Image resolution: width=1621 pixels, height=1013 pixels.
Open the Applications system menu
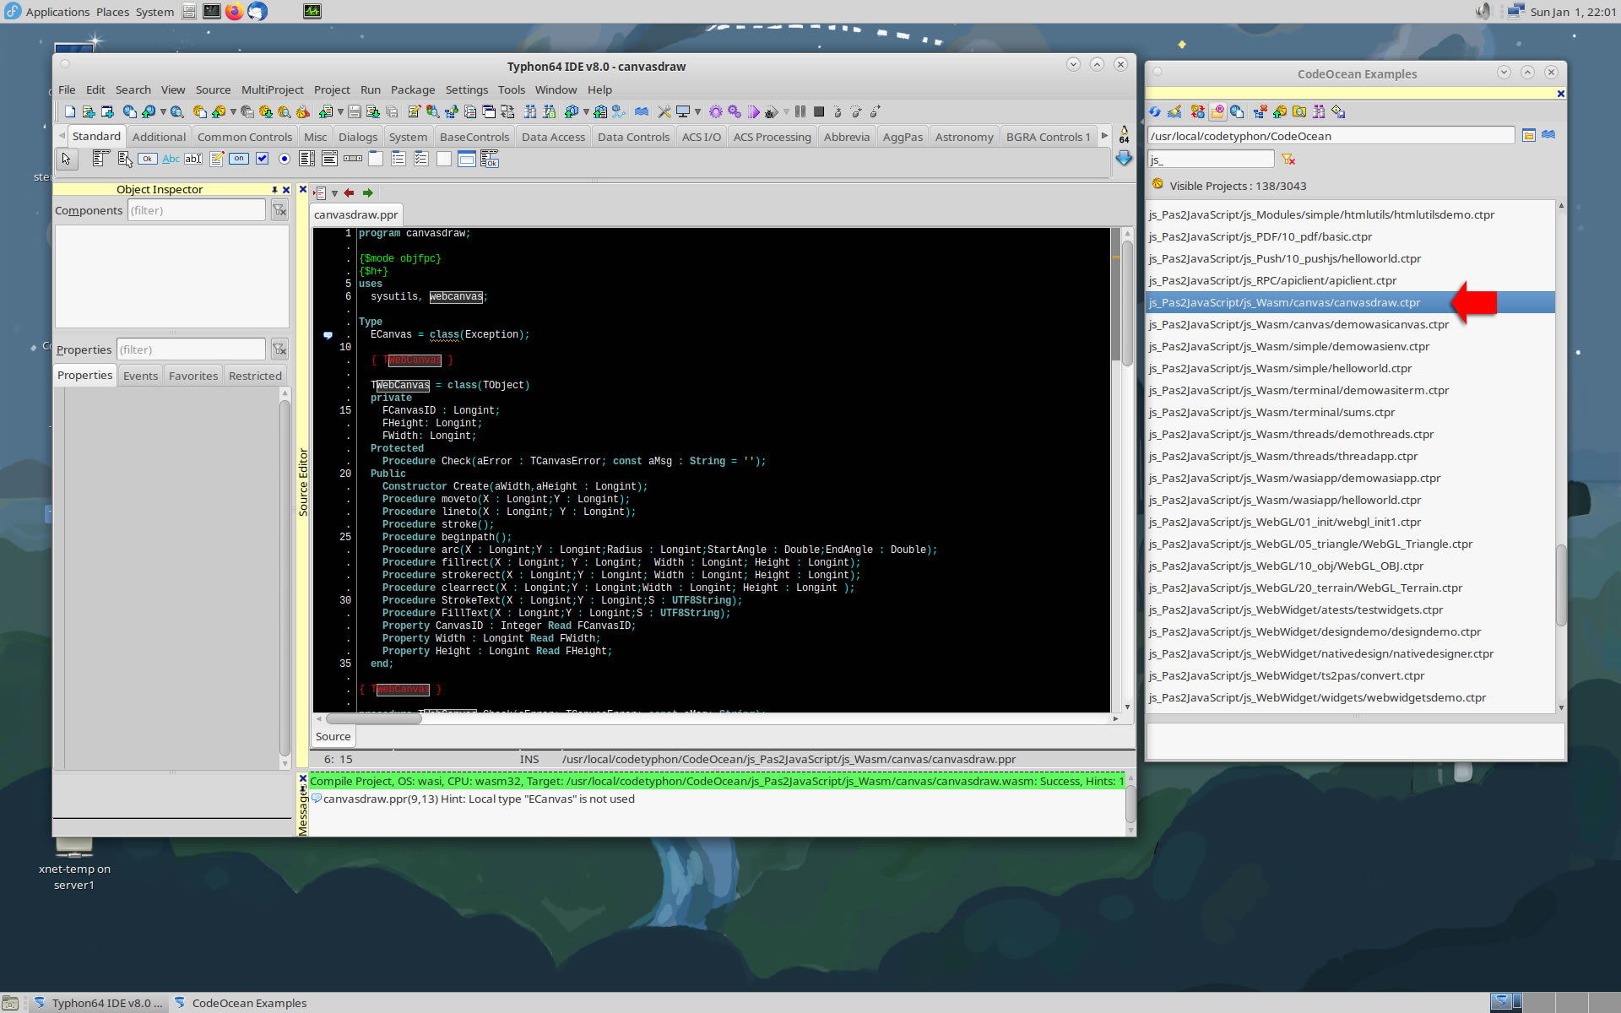coord(47,12)
